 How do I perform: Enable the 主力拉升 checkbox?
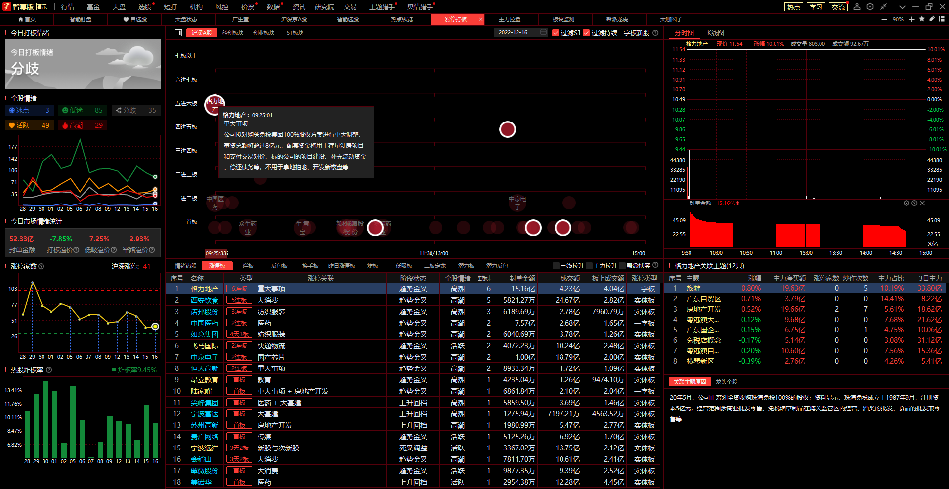(589, 266)
